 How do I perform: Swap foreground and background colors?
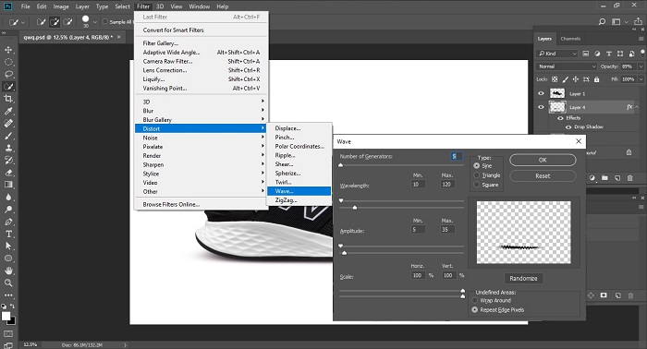(x=12, y=306)
